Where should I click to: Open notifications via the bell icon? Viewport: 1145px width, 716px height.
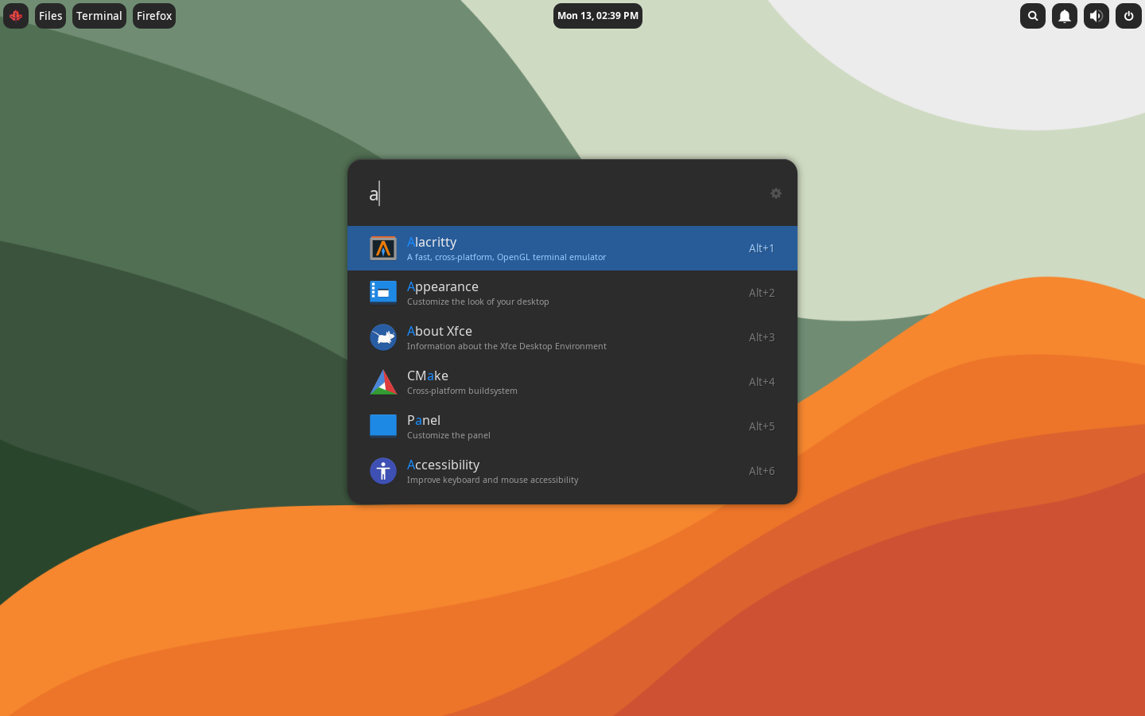pyautogui.click(x=1065, y=16)
